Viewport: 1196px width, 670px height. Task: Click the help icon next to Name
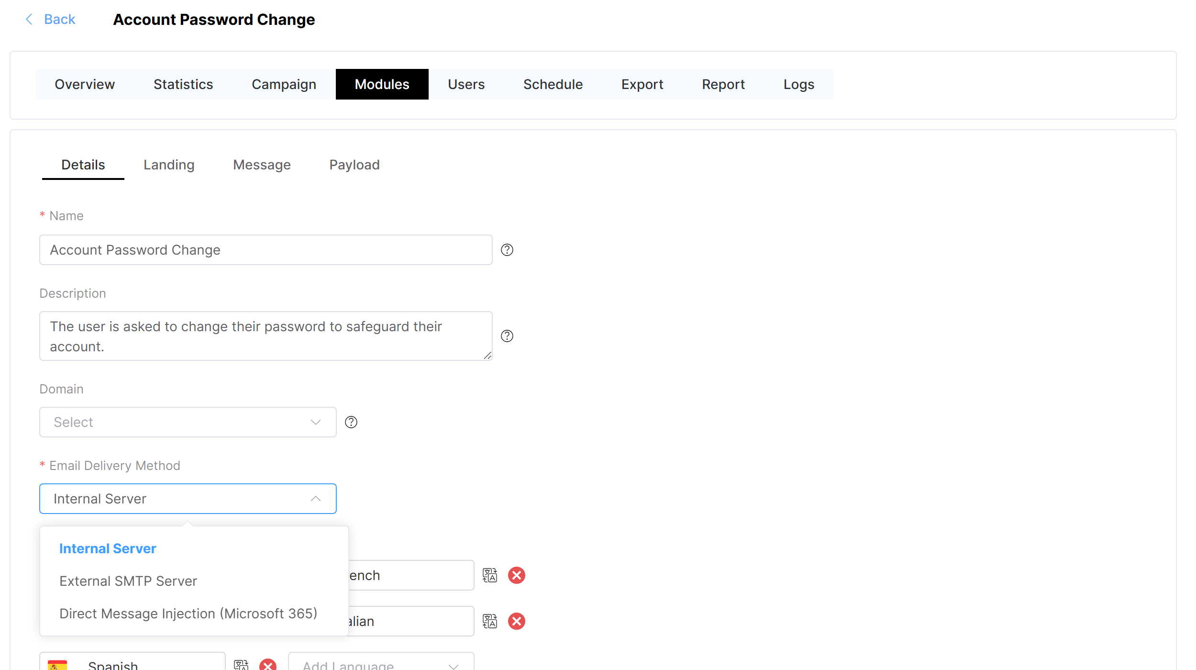507,250
